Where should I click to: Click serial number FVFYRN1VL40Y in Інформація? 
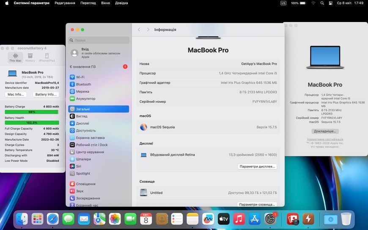(x=264, y=101)
